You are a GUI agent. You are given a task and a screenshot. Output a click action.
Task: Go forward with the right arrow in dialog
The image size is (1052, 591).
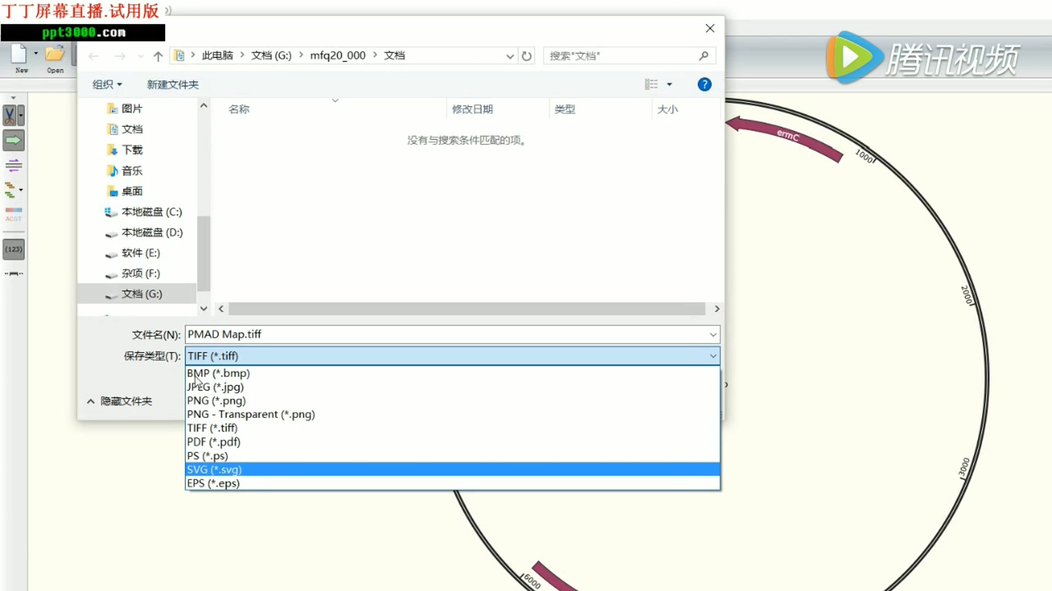click(120, 56)
